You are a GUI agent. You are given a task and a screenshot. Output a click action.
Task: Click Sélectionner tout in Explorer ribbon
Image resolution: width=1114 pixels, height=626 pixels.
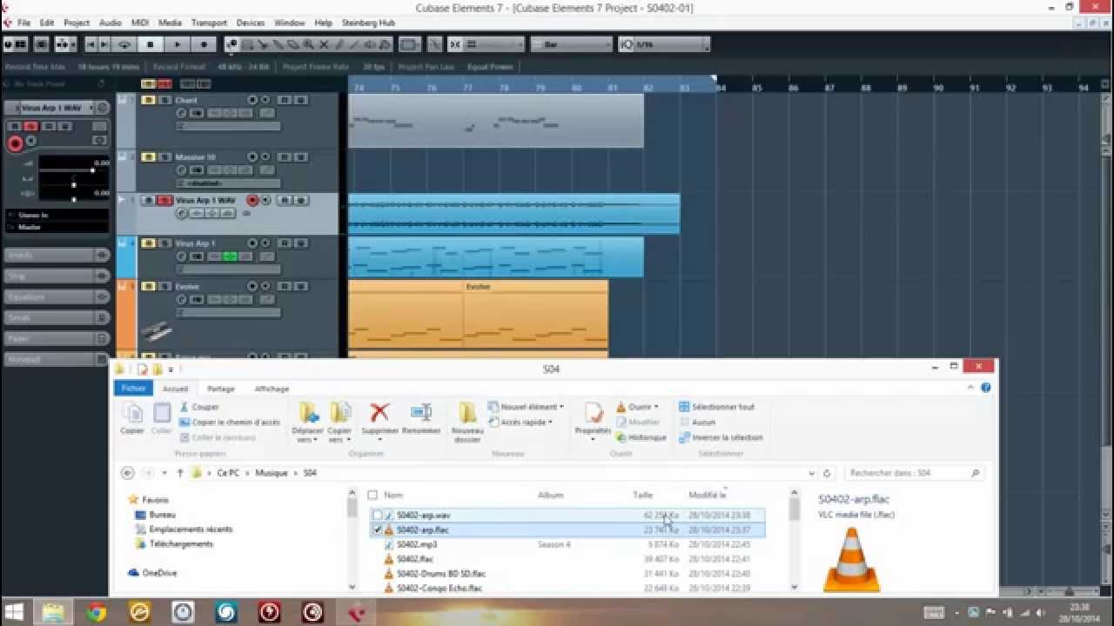tap(716, 407)
